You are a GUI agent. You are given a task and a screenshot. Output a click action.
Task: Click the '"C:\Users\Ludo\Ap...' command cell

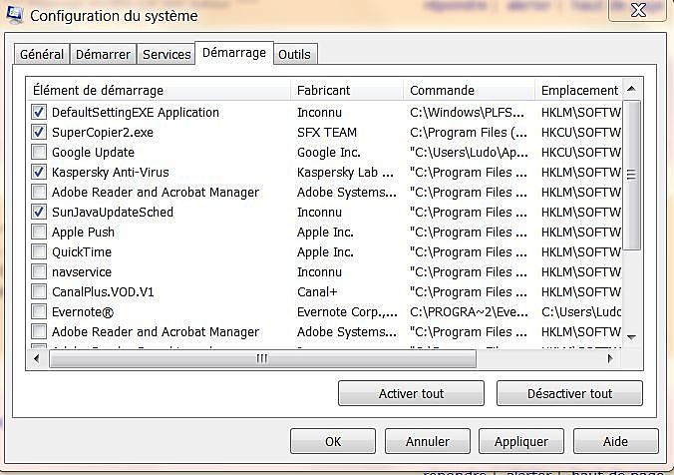tap(469, 152)
